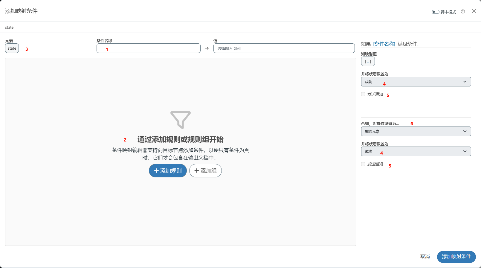Click the 选择输入 XML value field
This screenshot has width=481, height=268.
[x=284, y=48]
